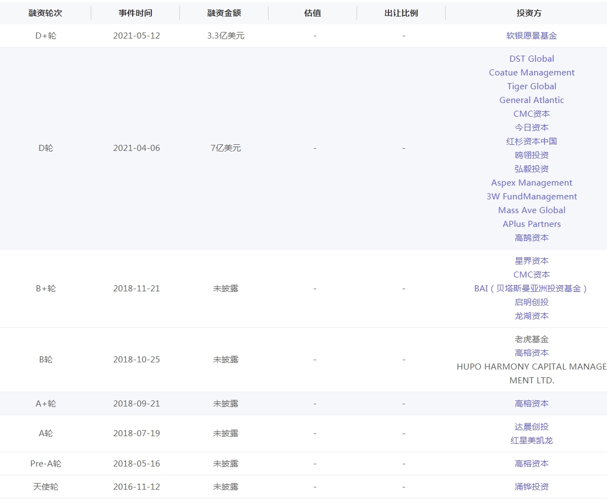Click the 鸥翎投资 link
Screen dimensions: 607x499
pos(532,155)
